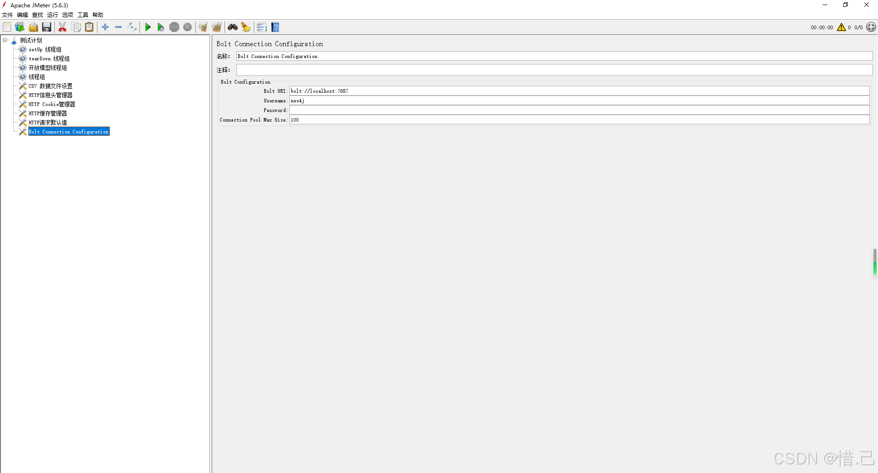The height and width of the screenshot is (473, 878).
Task: Save the test plan
Action: tap(47, 27)
